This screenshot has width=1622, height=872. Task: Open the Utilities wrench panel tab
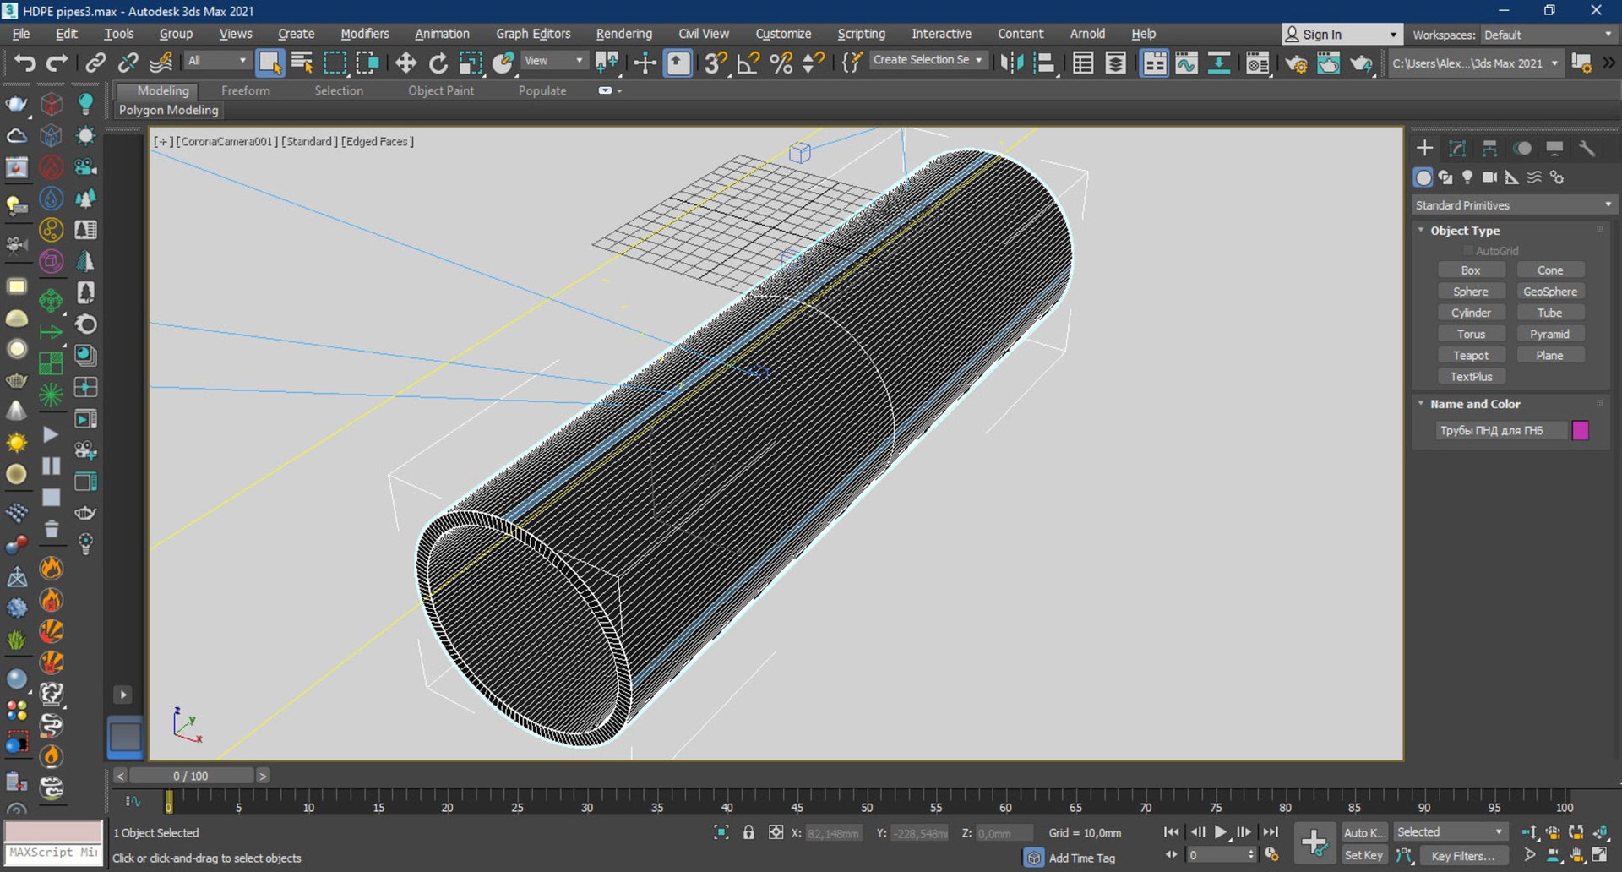click(1587, 149)
